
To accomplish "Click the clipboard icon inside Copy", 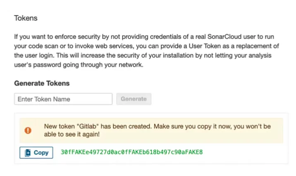I will (x=28, y=152).
